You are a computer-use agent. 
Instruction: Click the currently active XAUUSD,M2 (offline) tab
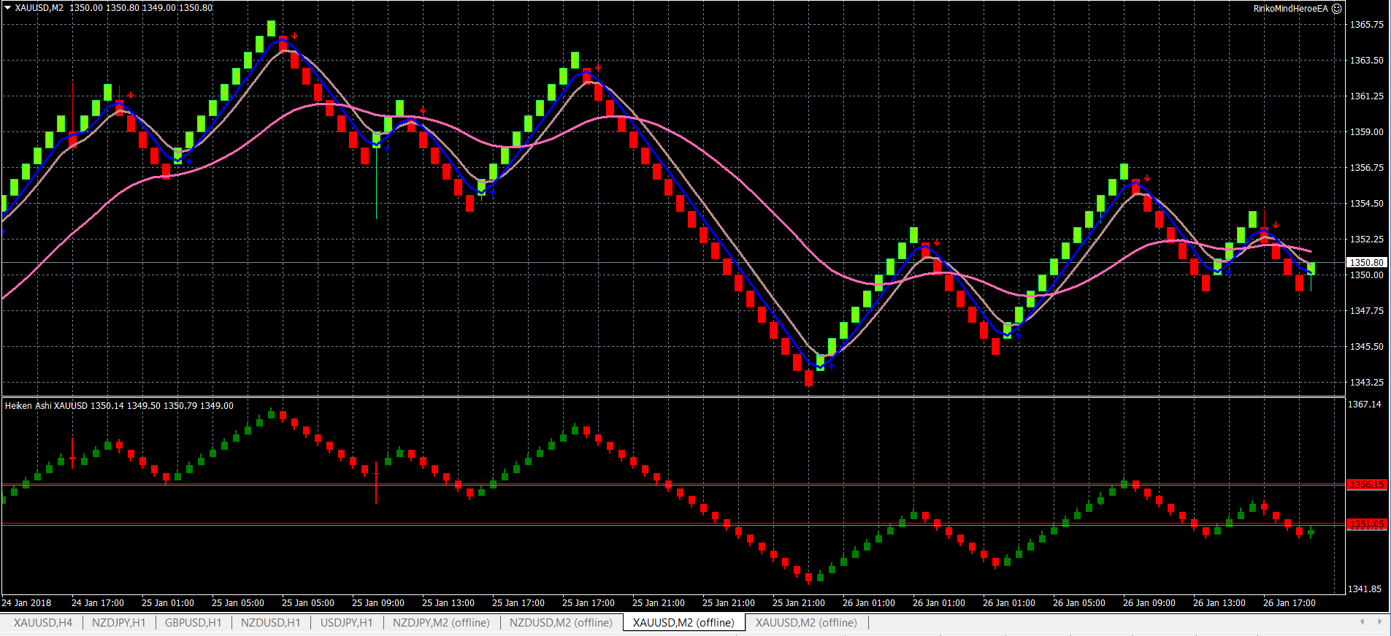[684, 623]
